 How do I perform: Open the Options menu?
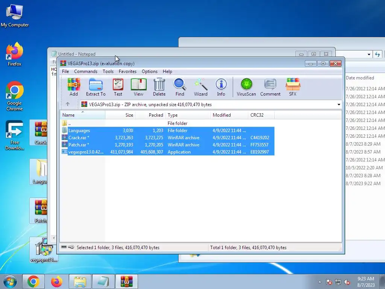pos(150,71)
